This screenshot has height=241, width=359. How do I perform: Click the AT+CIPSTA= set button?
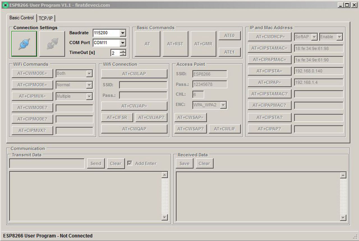pyautogui.click(x=270, y=71)
